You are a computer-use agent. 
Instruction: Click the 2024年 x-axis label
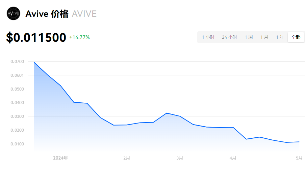click(60, 158)
